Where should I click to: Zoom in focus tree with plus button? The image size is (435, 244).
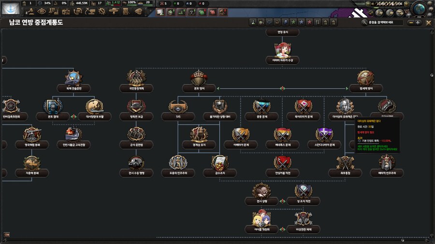pos(418,22)
